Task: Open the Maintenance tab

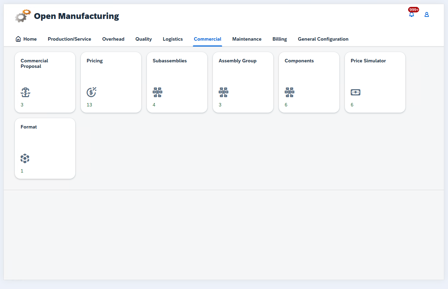Action: pyautogui.click(x=247, y=39)
